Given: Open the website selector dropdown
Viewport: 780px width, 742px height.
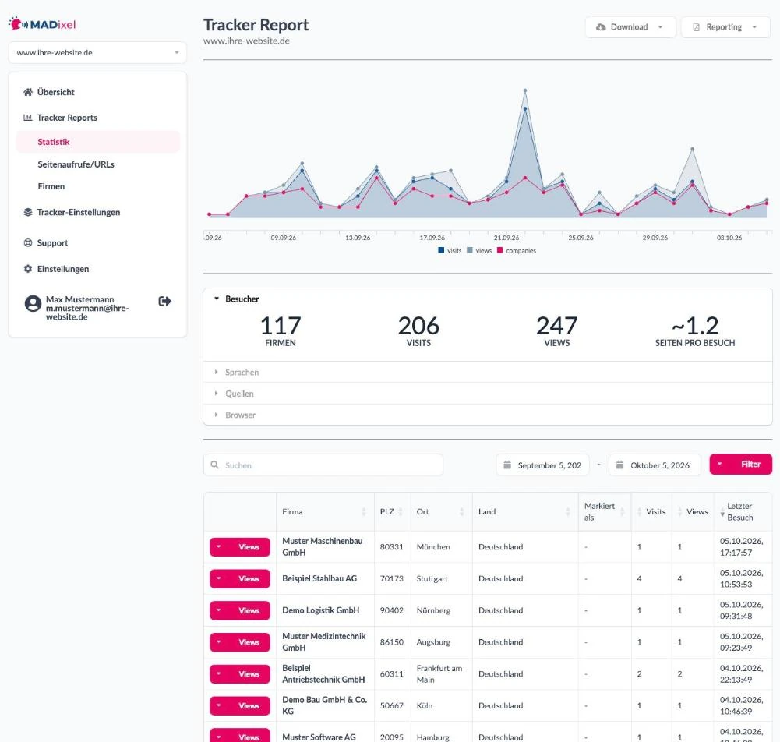Looking at the screenshot, I should tap(97, 53).
